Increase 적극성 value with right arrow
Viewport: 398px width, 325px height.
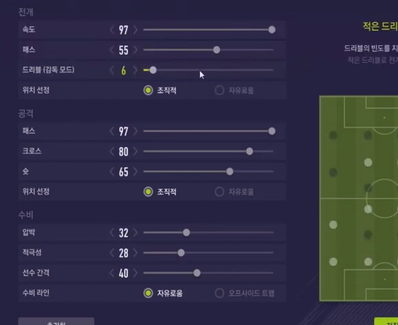(x=135, y=253)
